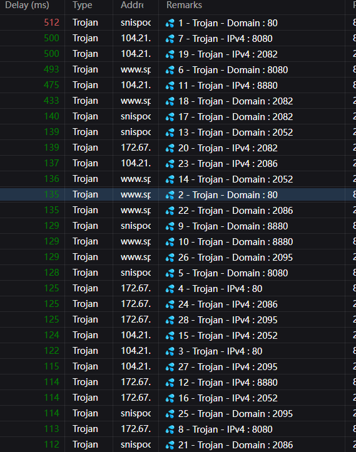Click icon beside 10 - Trojan - Domain : 8880

coord(170,242)
